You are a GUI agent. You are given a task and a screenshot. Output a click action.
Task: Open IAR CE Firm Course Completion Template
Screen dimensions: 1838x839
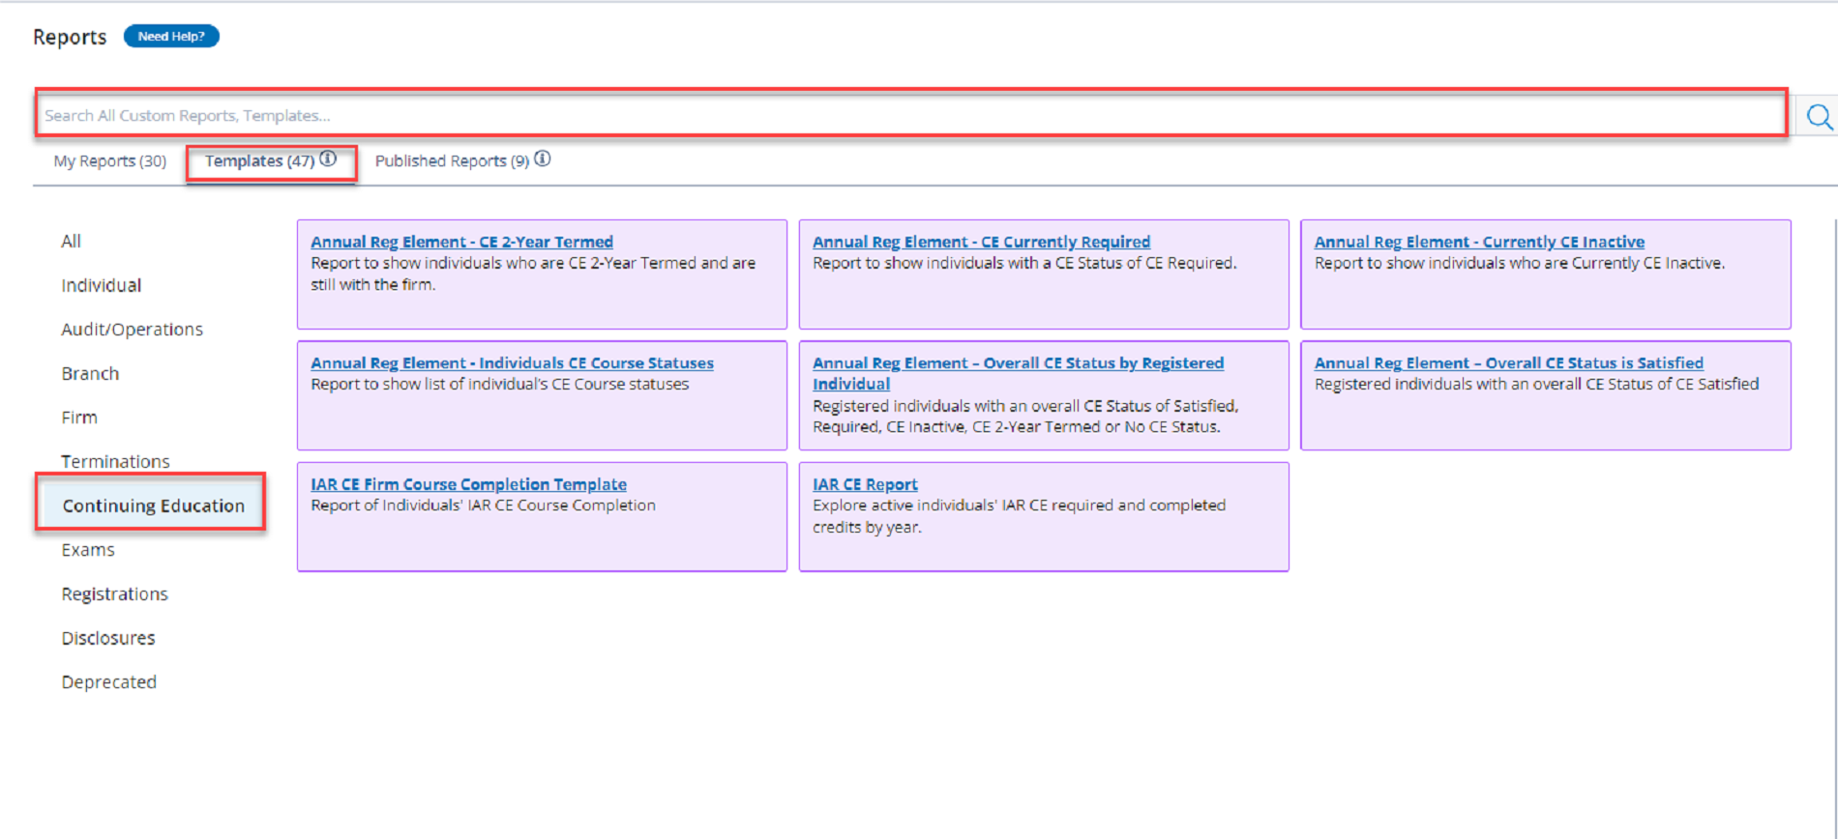[468, 484]
